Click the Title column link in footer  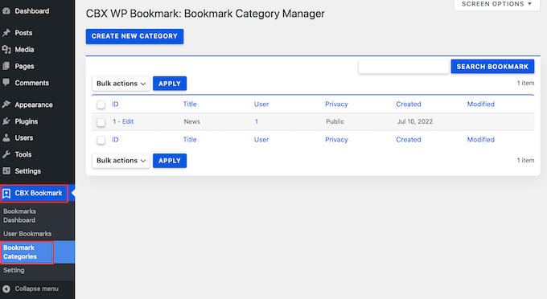[190, 140]
